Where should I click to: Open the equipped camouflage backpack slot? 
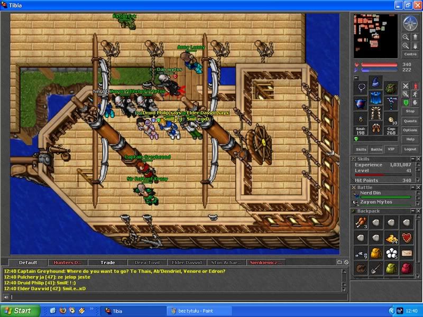[391, 88]
